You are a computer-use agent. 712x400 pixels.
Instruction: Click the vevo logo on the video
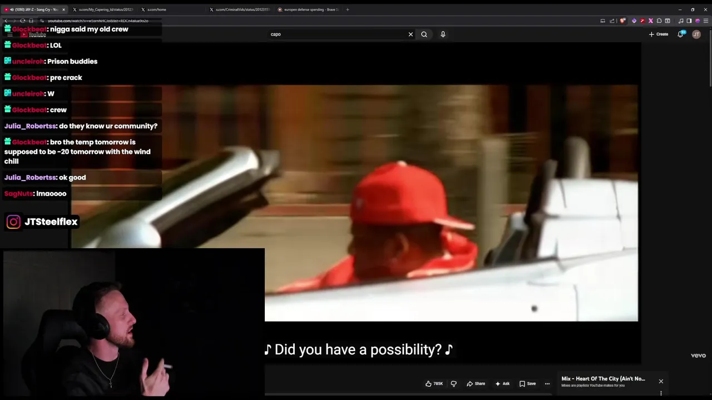698,356
